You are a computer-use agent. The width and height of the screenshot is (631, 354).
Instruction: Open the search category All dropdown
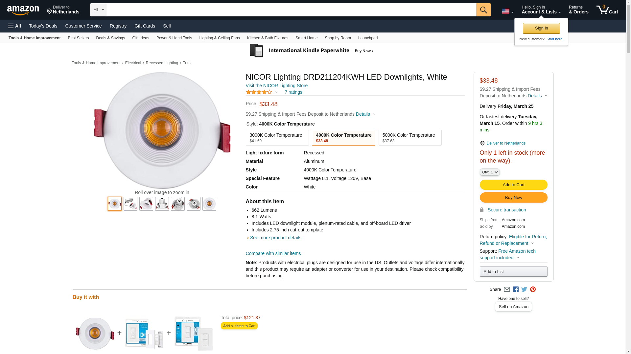pos(98,10)
